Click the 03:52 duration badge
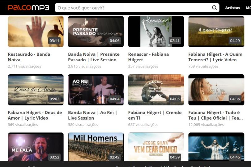The width and height of the screenshot is (251, 167). click(x=54, y=157)
